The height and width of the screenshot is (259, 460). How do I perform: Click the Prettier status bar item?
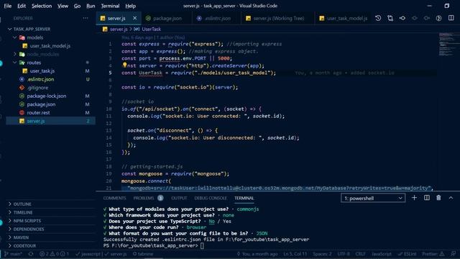click(x=433, y=254)
